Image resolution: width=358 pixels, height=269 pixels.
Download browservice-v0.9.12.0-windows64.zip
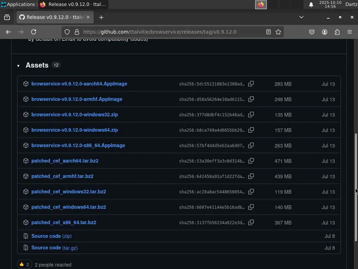coord(75,130)
